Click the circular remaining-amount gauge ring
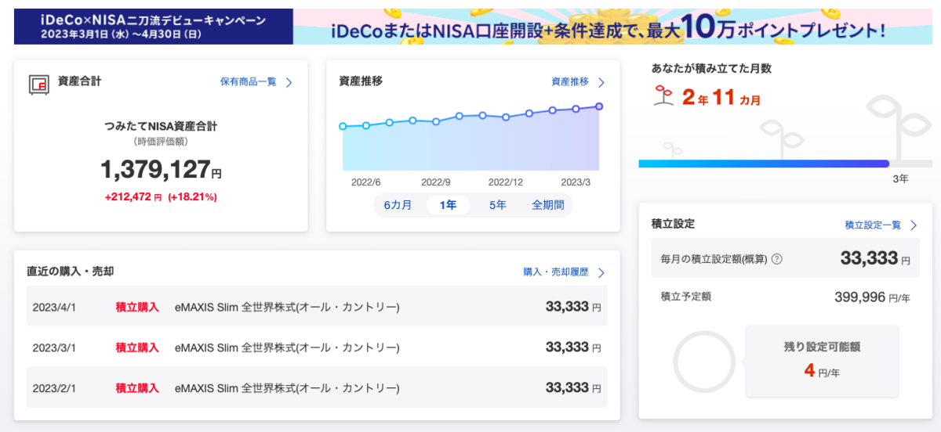The height and width of the screenshot is (432, 941). pyautogui.click(x=703, y=362)
